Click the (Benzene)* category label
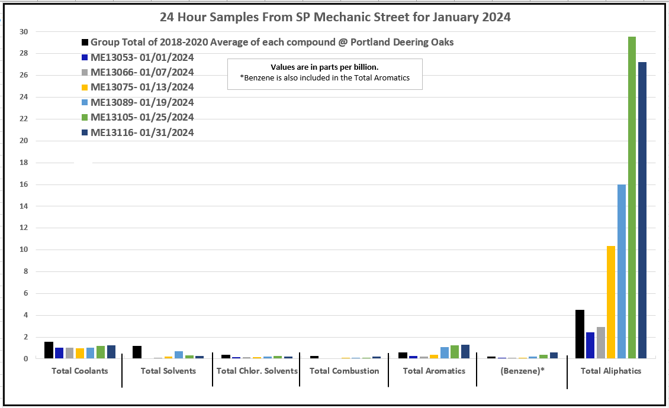 pos(522,371)
